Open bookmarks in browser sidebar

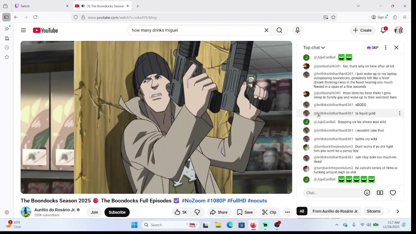(x=7, y=57)
